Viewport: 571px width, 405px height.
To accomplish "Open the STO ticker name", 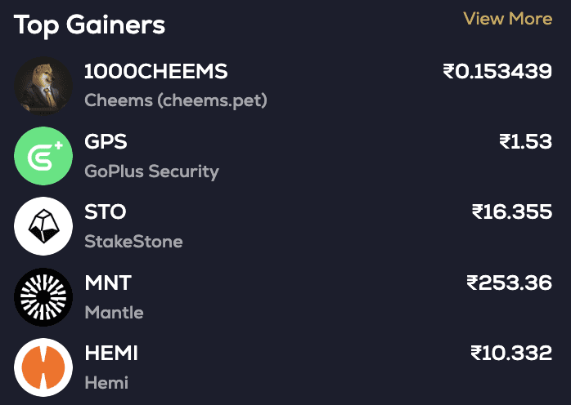I will point(106,212).
